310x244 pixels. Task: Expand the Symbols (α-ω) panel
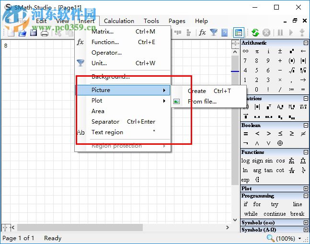pos(306,222)
